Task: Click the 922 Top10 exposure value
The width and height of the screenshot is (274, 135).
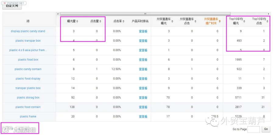Action: click(239, 69)
